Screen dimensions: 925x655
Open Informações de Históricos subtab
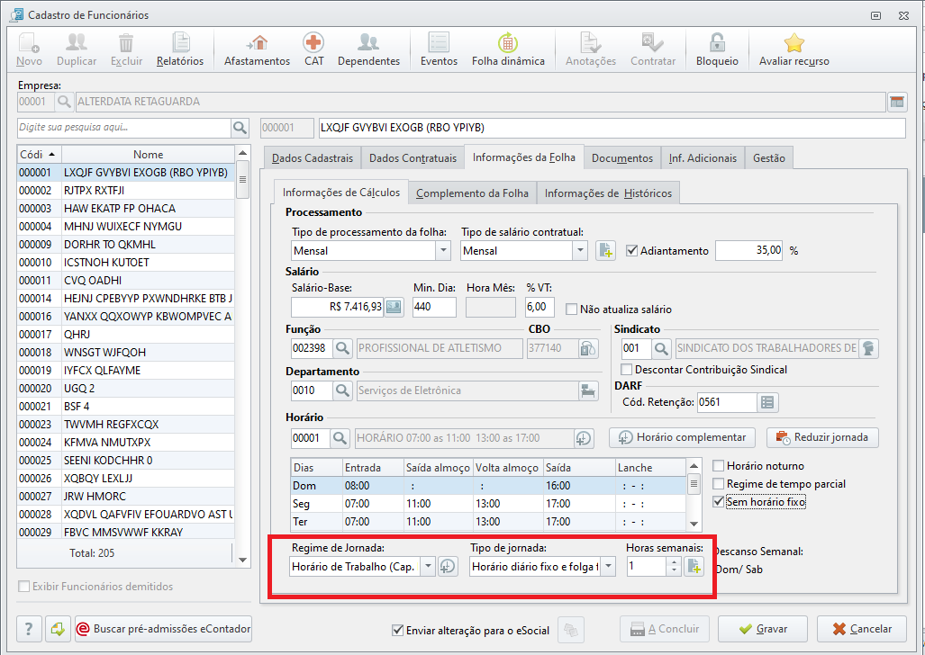608,193
